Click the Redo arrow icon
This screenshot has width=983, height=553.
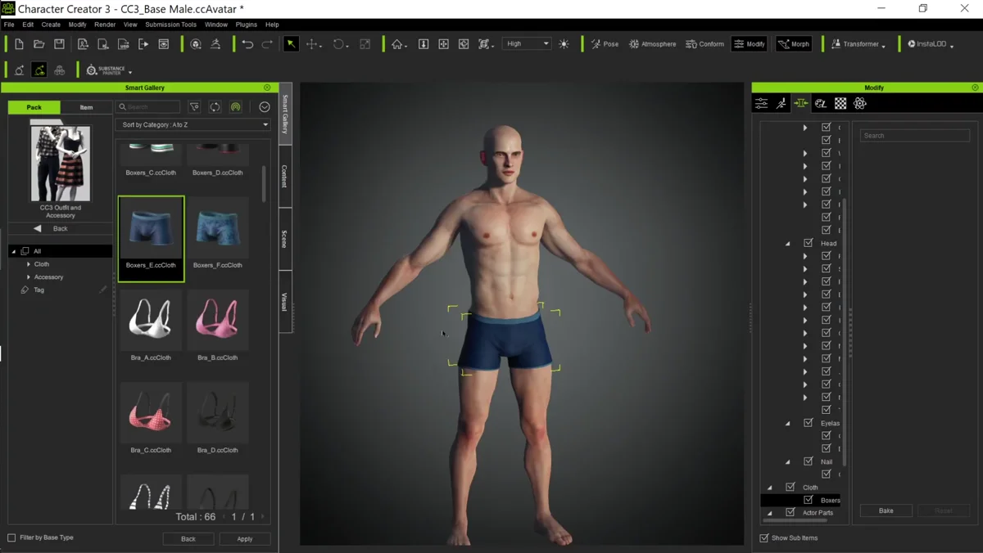(x=267, y=44)
